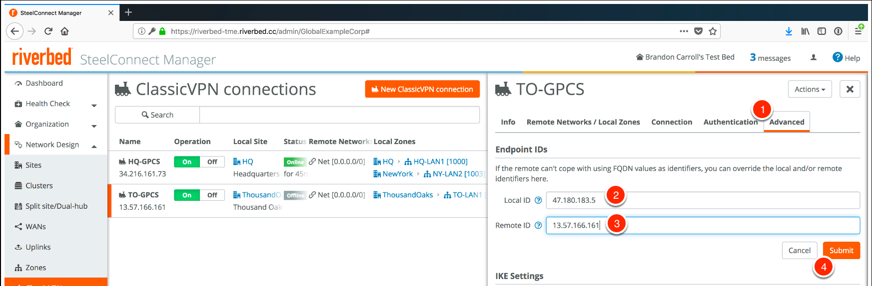This screenshot has height=286, width=872.
Task: Select the Advanced tab
Action: 787,122
